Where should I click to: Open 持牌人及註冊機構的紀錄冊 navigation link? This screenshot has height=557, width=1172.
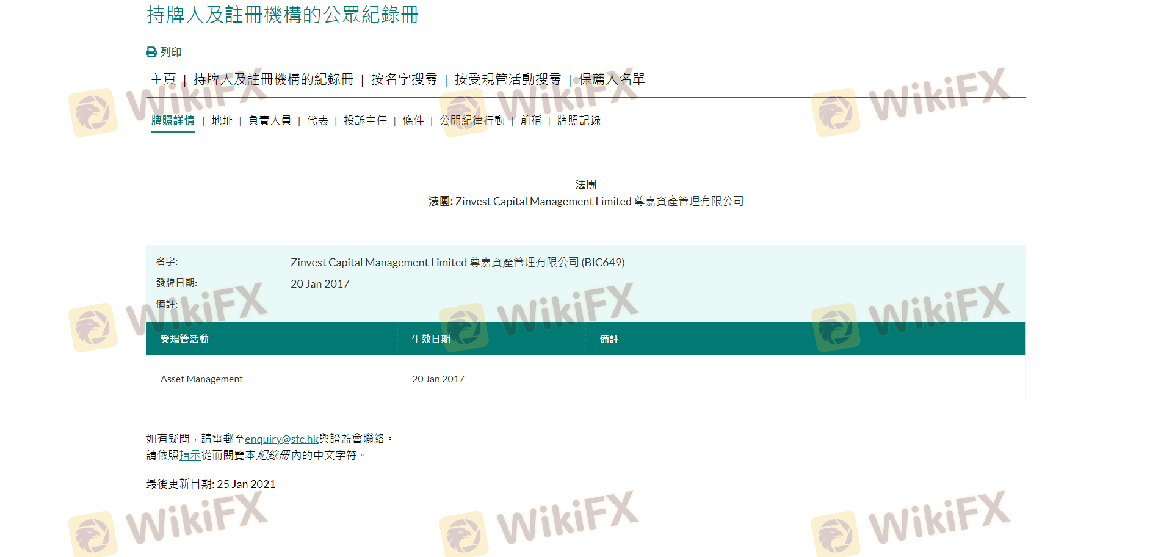point(273,79)
